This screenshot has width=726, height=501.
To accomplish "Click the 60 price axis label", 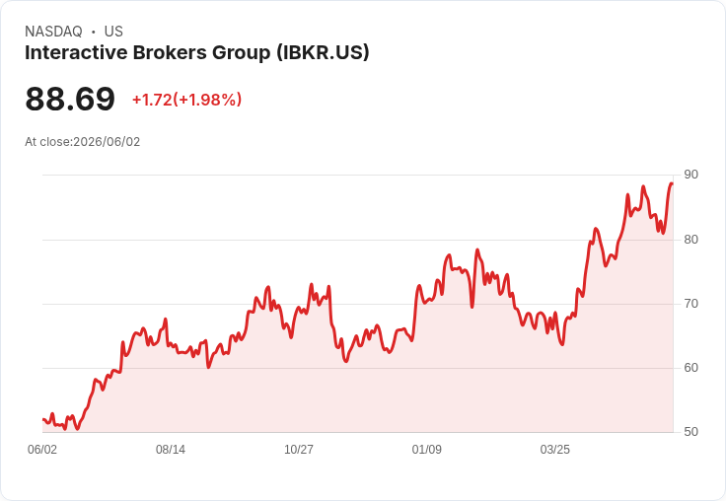I will click(690, 368).
